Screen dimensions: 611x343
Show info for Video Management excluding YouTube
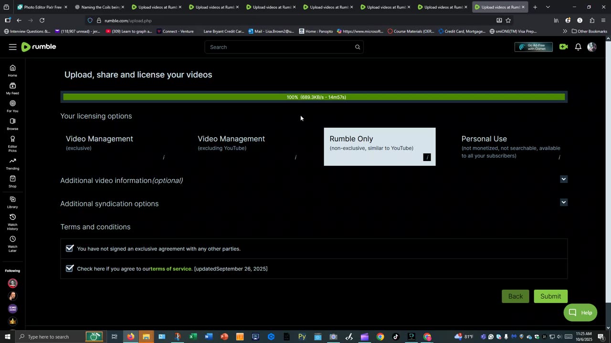coord(295,157)
